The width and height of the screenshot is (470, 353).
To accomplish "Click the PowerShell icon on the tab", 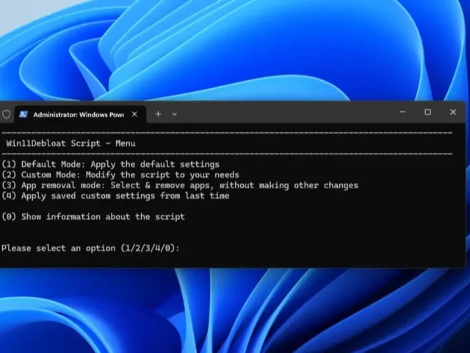I will [23, 115].
